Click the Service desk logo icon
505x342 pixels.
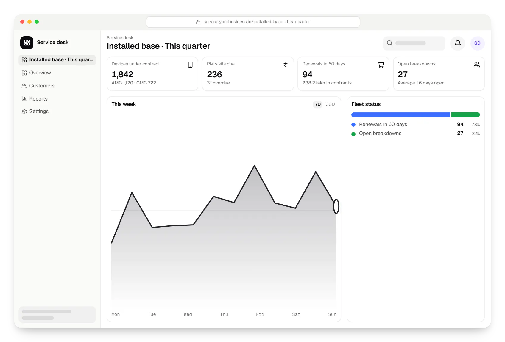coord(27,43)
